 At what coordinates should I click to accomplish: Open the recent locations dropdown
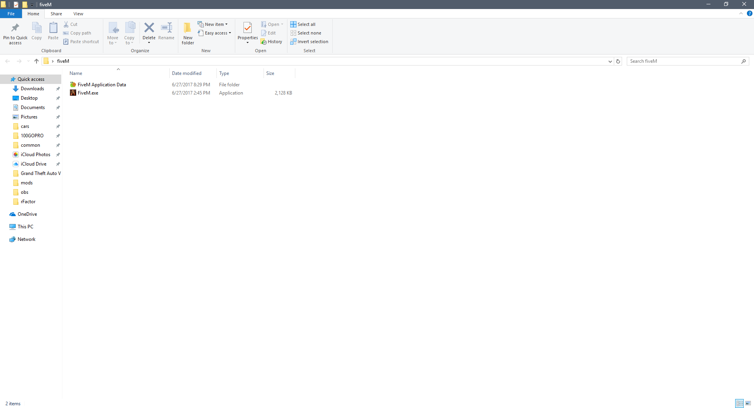pyautogui.click(x=28, y=61)
